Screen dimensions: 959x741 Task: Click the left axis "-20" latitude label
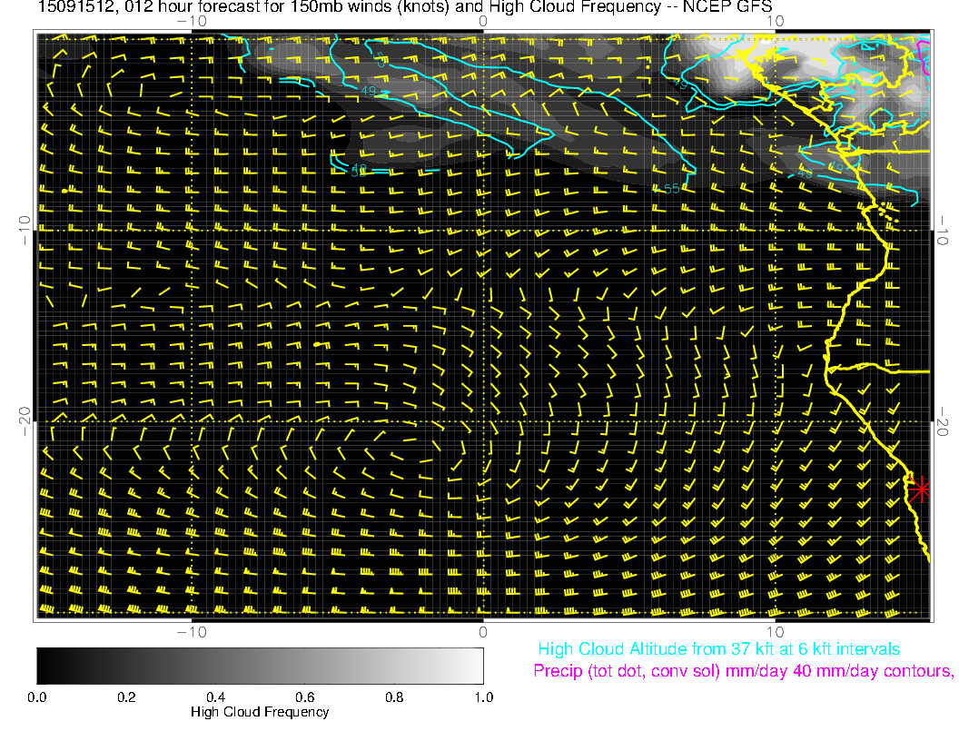click(24, 422)
